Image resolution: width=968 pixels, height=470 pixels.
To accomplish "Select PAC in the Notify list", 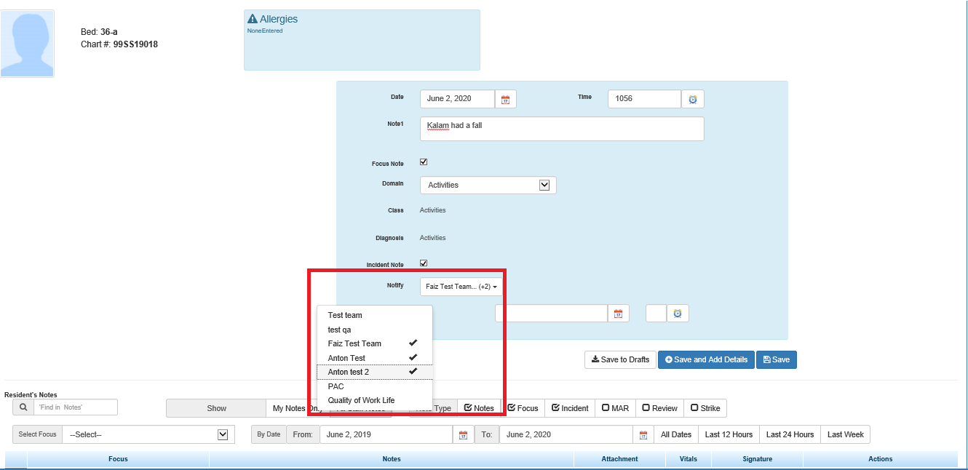I will pos(336,386).
